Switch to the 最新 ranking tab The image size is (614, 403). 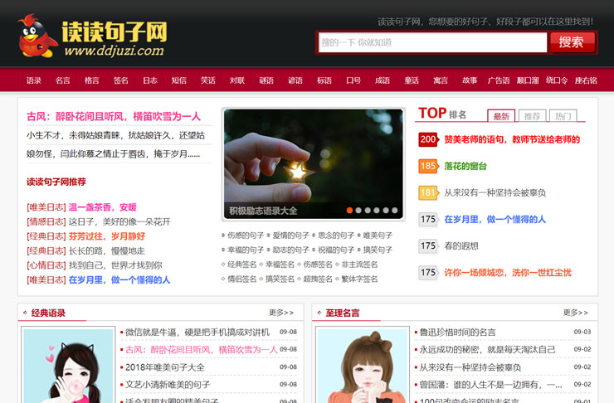(500, 116)
